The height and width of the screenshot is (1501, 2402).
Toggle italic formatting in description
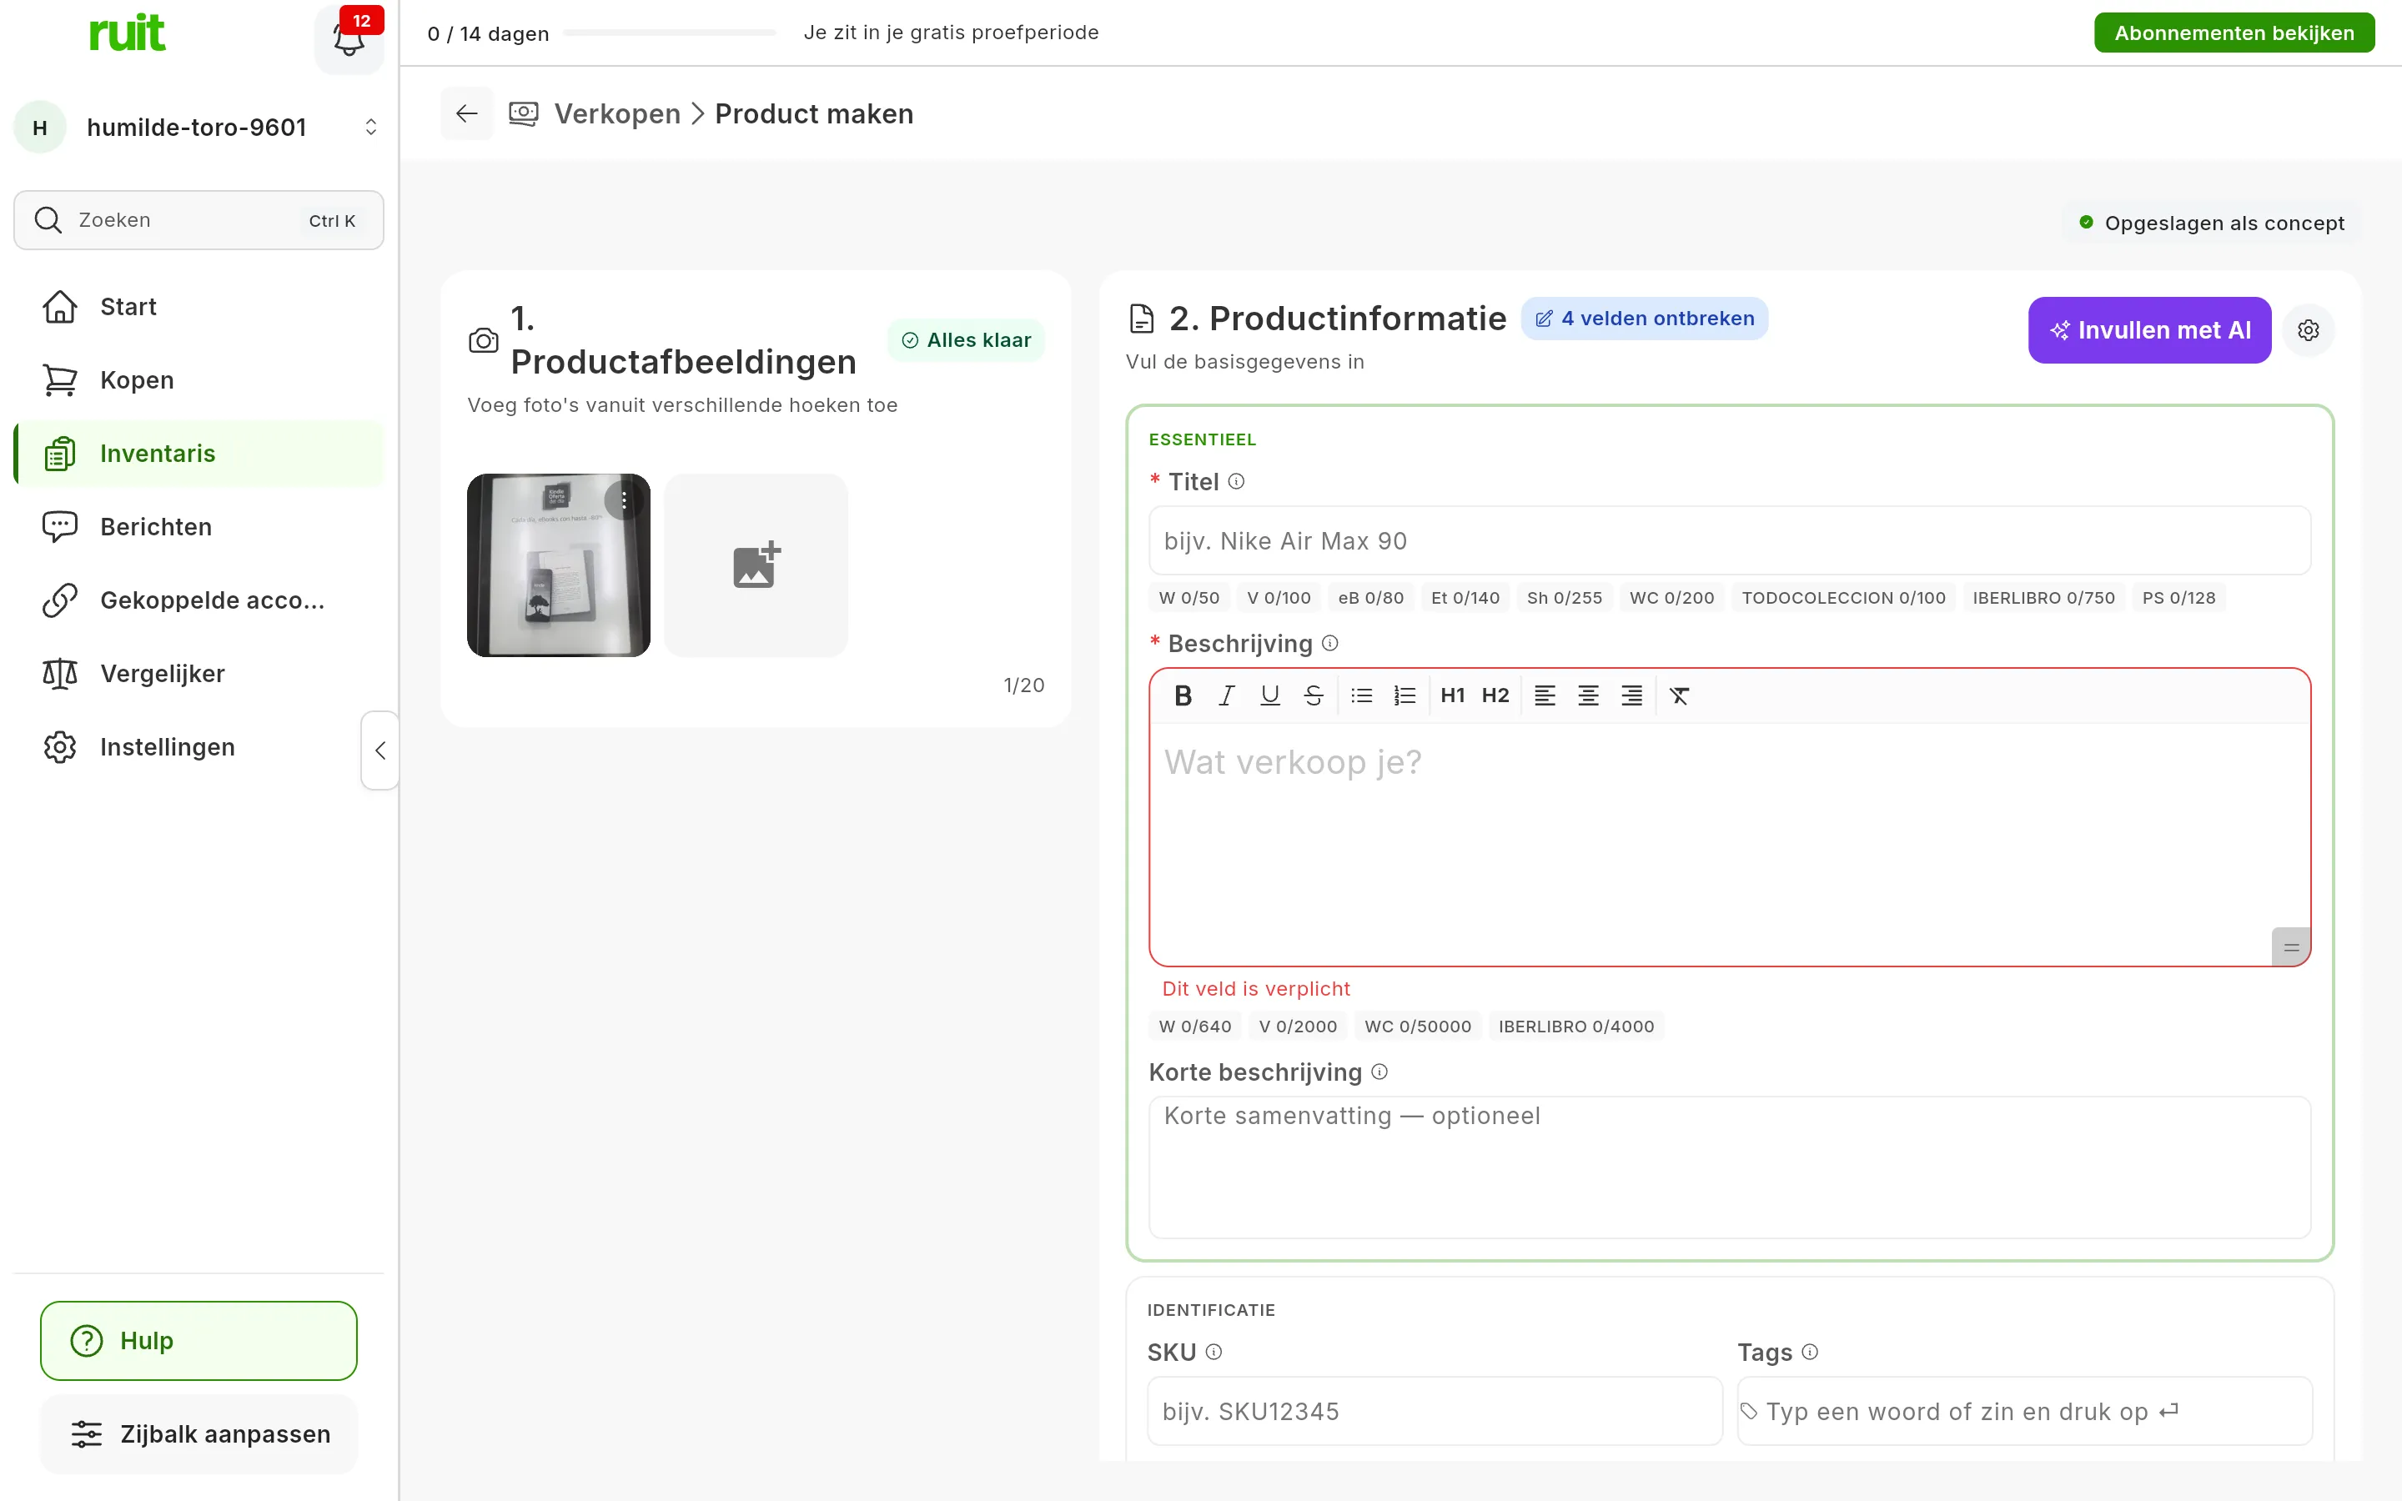click(x=1226, y=696)
